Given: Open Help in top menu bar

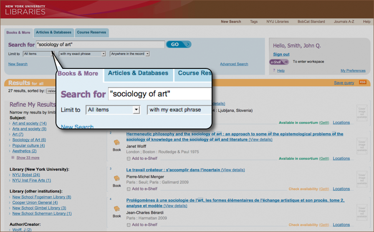Looking at the screenshot, I should pyautogui.click(x=366, y=21).
